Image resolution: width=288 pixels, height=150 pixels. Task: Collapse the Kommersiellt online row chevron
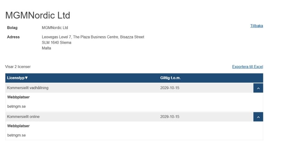click(258, 117)
